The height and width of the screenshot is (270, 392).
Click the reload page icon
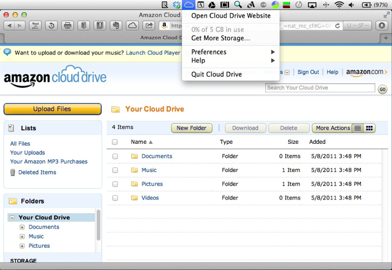[x=337, y=26]
